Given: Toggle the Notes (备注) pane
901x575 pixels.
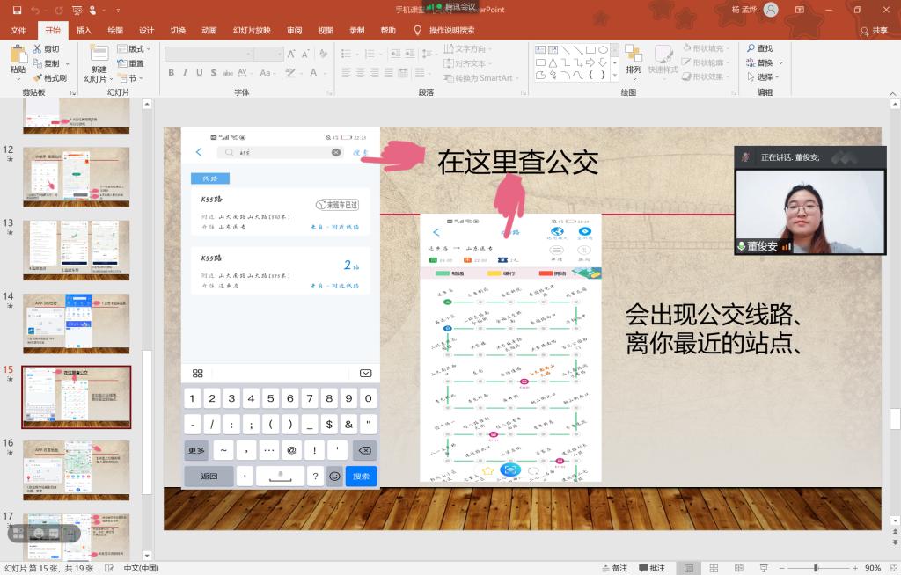Looking at the screenshot, I should (x=614, y=568).
